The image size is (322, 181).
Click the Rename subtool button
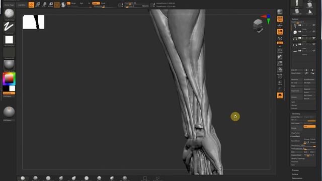click(x=296, y=79)
